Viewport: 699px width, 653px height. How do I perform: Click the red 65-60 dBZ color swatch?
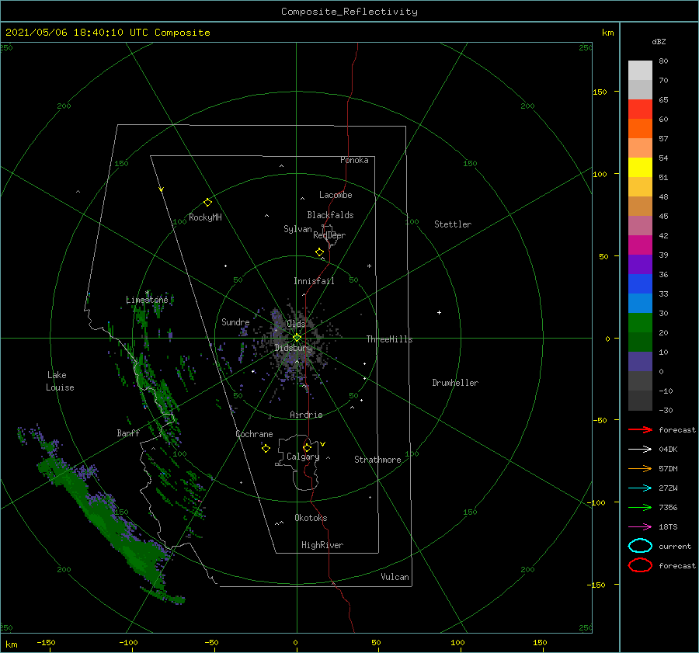640,109
